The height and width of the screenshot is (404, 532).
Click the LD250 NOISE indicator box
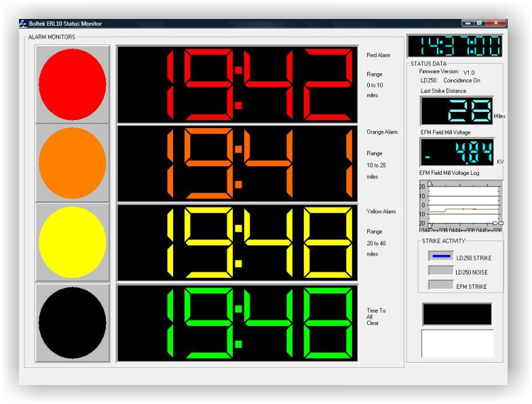(x=441, y=270)
